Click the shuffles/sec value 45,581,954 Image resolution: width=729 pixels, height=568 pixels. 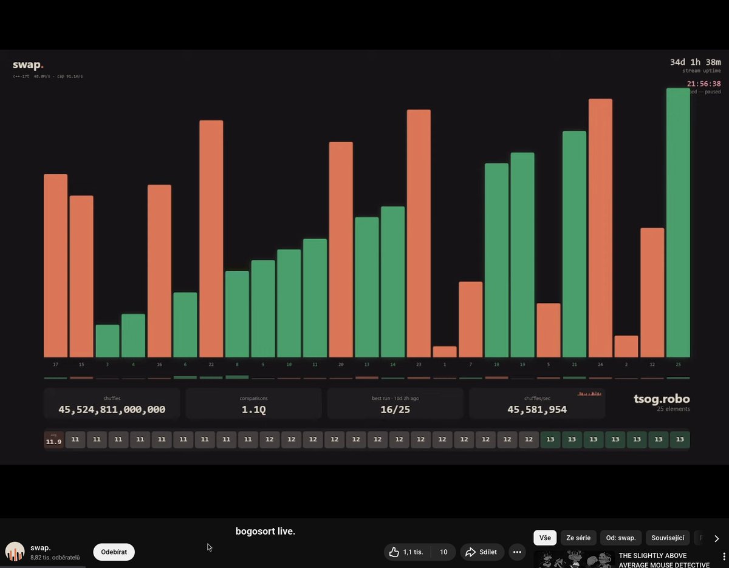(537, 410)
